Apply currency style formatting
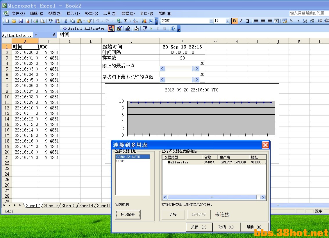 pos(285,21)
